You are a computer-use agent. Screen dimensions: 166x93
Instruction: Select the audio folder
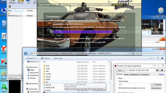[47, 68]
